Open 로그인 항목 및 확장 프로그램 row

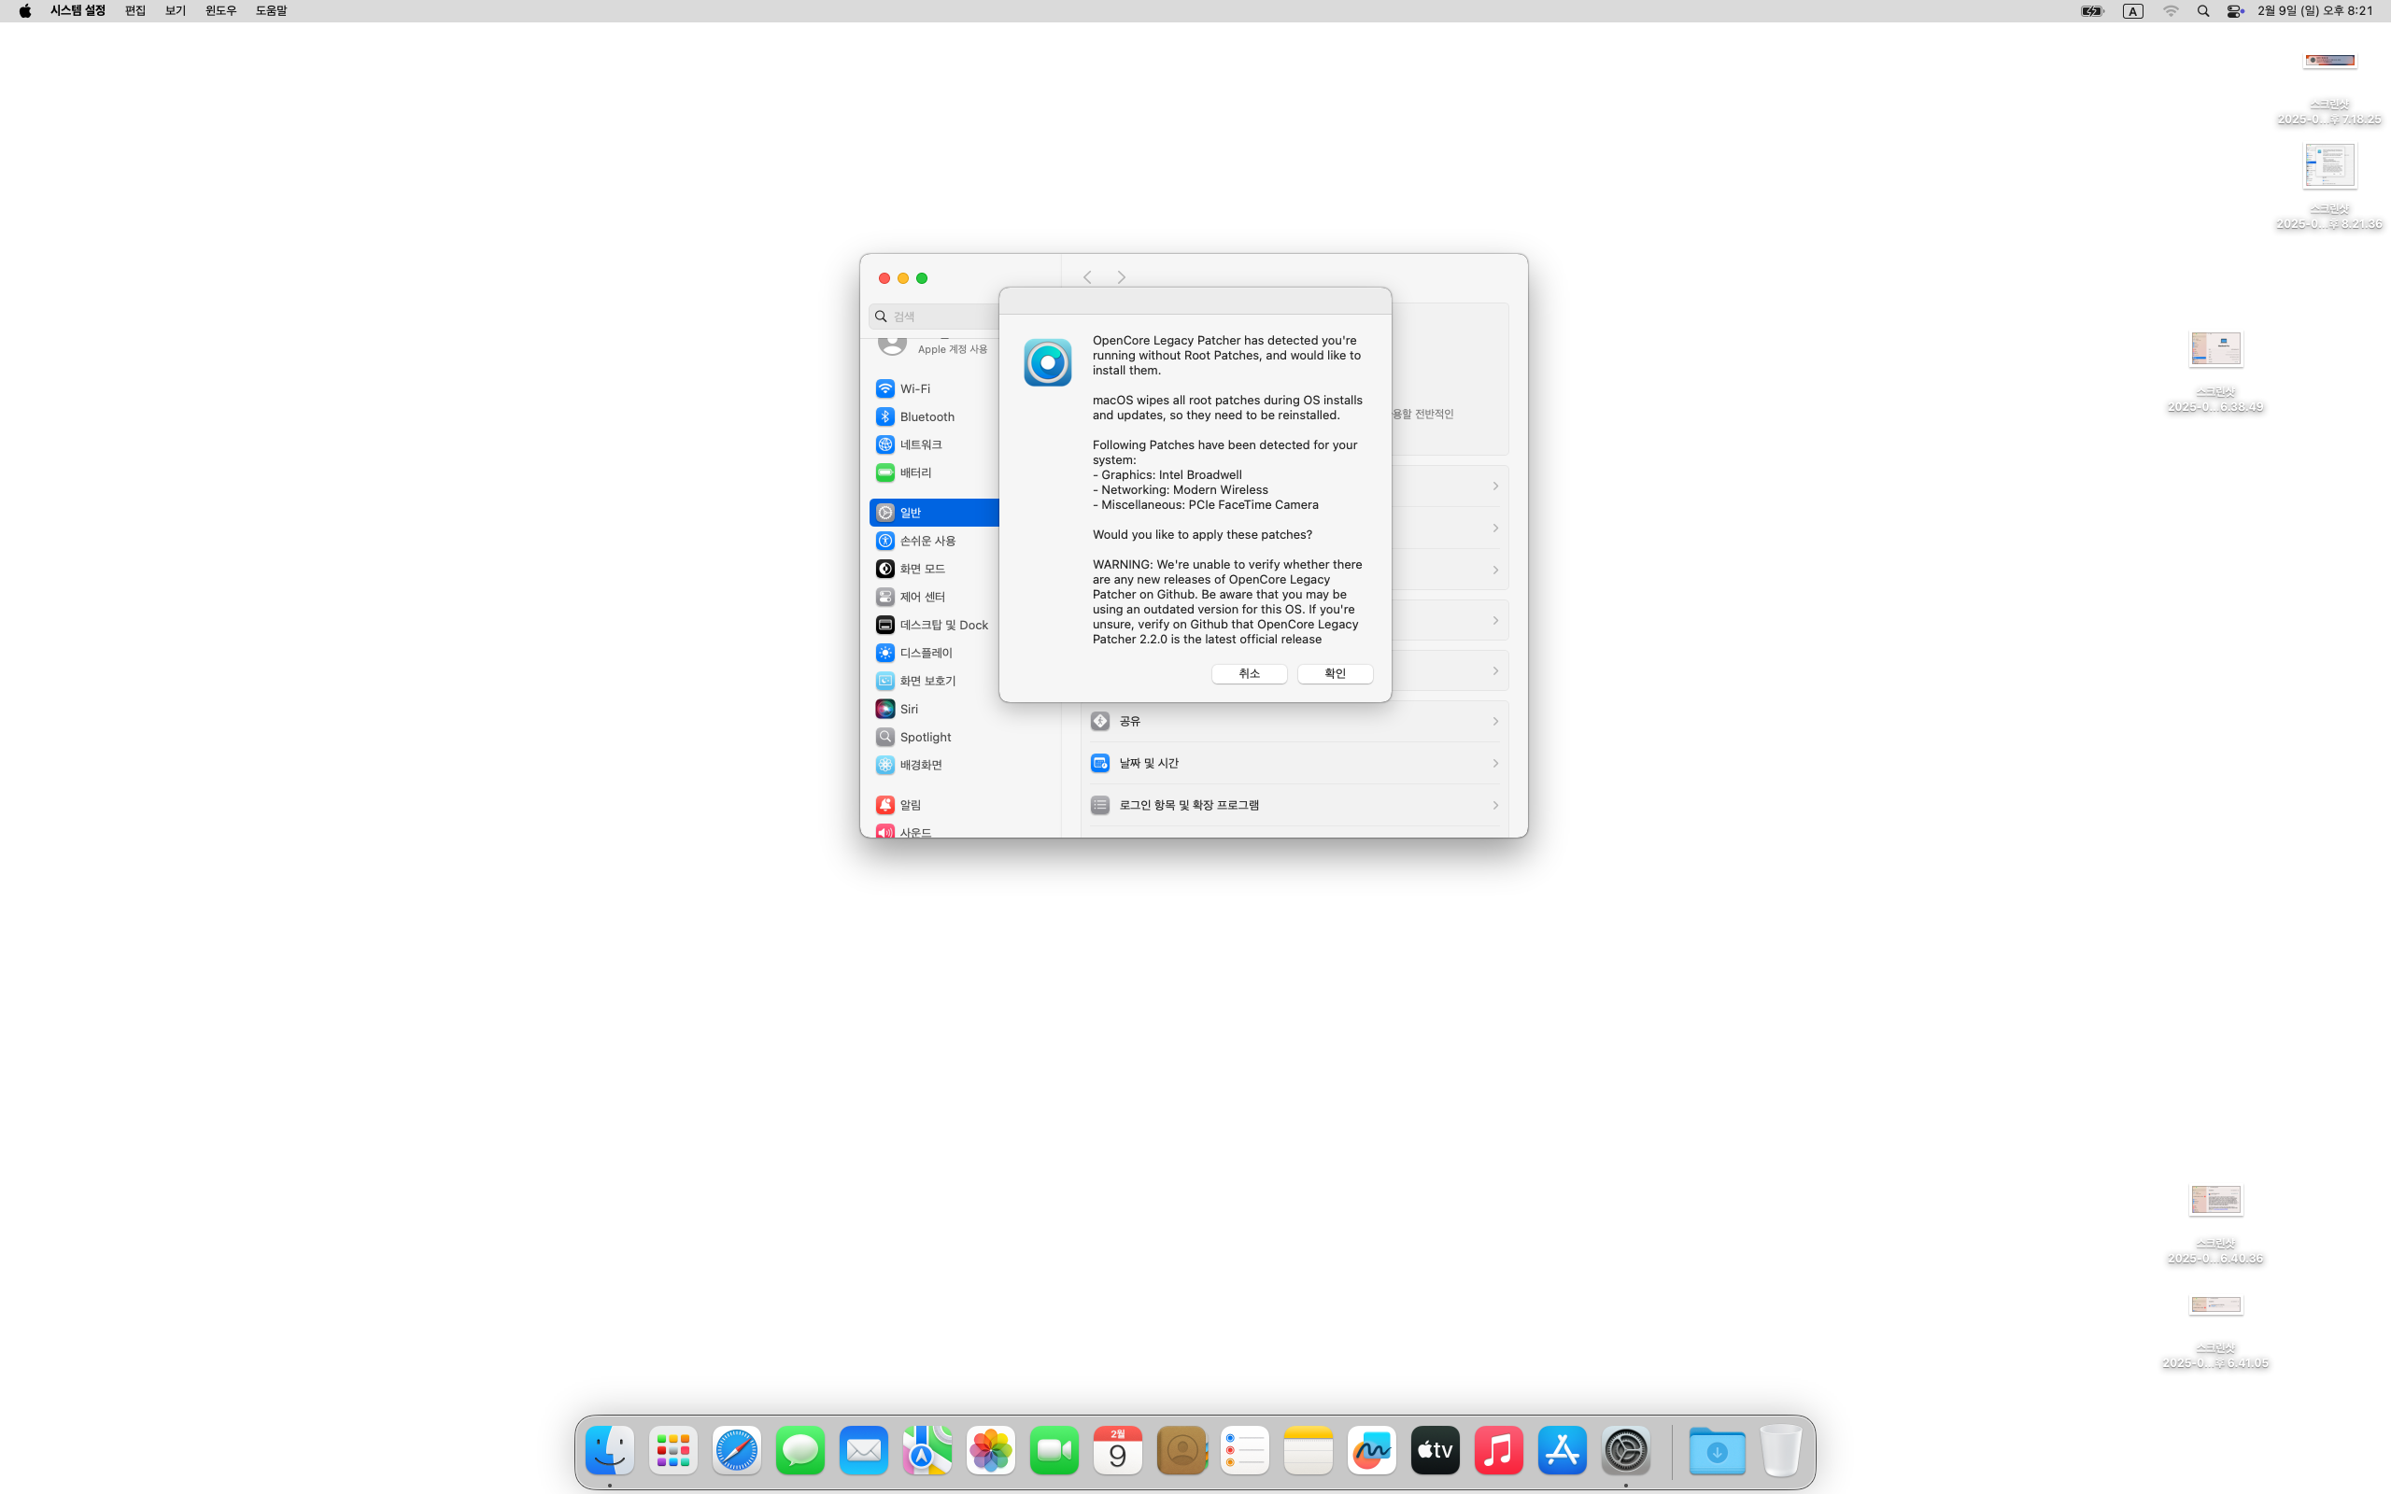coord(1295,805)
